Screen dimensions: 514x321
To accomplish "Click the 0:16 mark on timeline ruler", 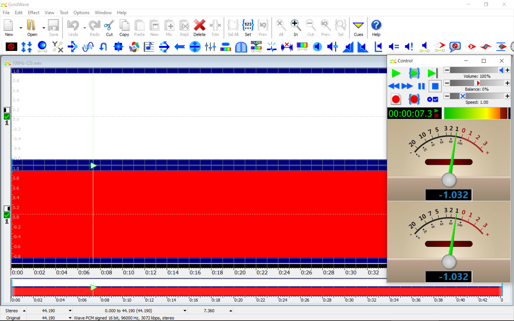I will point(195,272).
